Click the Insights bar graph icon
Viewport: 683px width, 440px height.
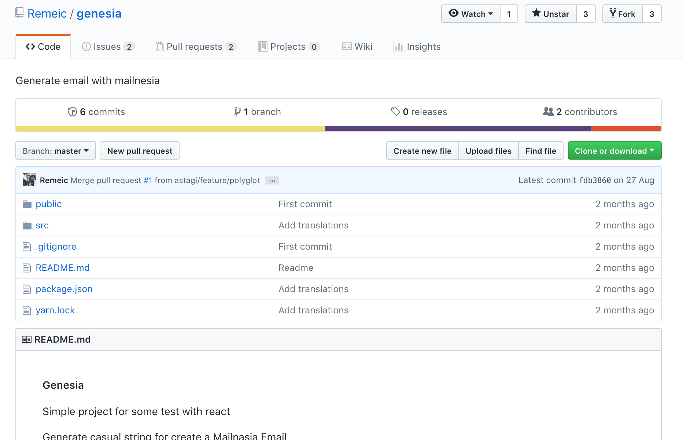tap(398, 46)
